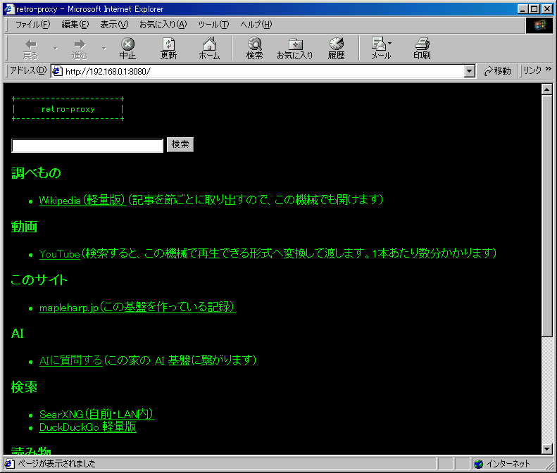The height and width of the screenshot is (473, 557).
Task: Open the YouTube link
Action: coord(60,253)
